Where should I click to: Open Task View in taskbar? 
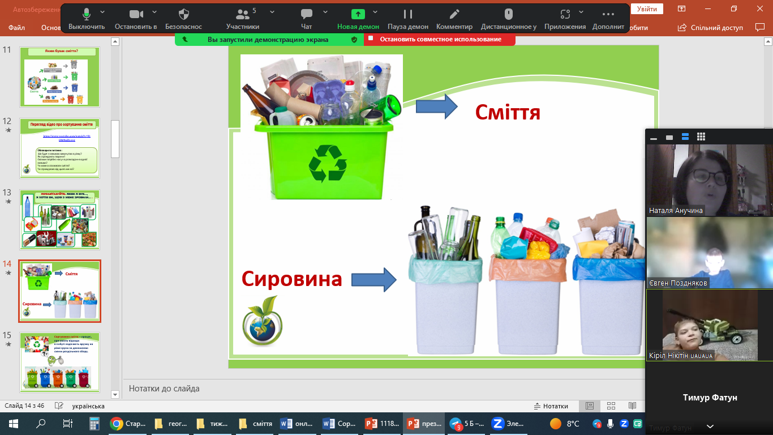coord(67,423)
